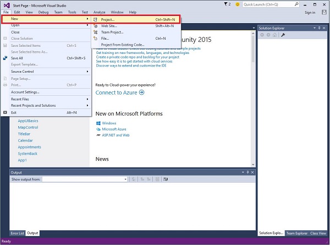Open the recent project MapControl
Viewport: 330px width, 245px height.
(x=28, y=127)
